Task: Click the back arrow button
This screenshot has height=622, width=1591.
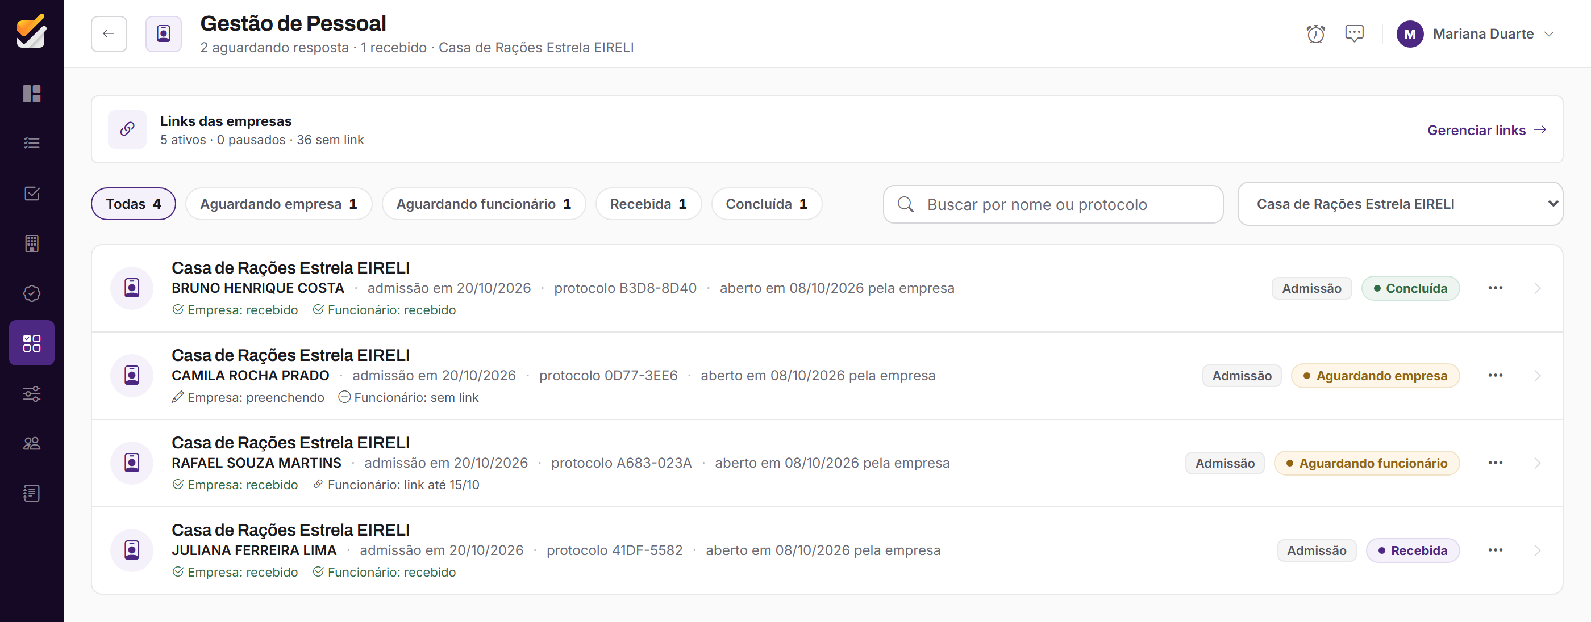Action: coord(109,34)
